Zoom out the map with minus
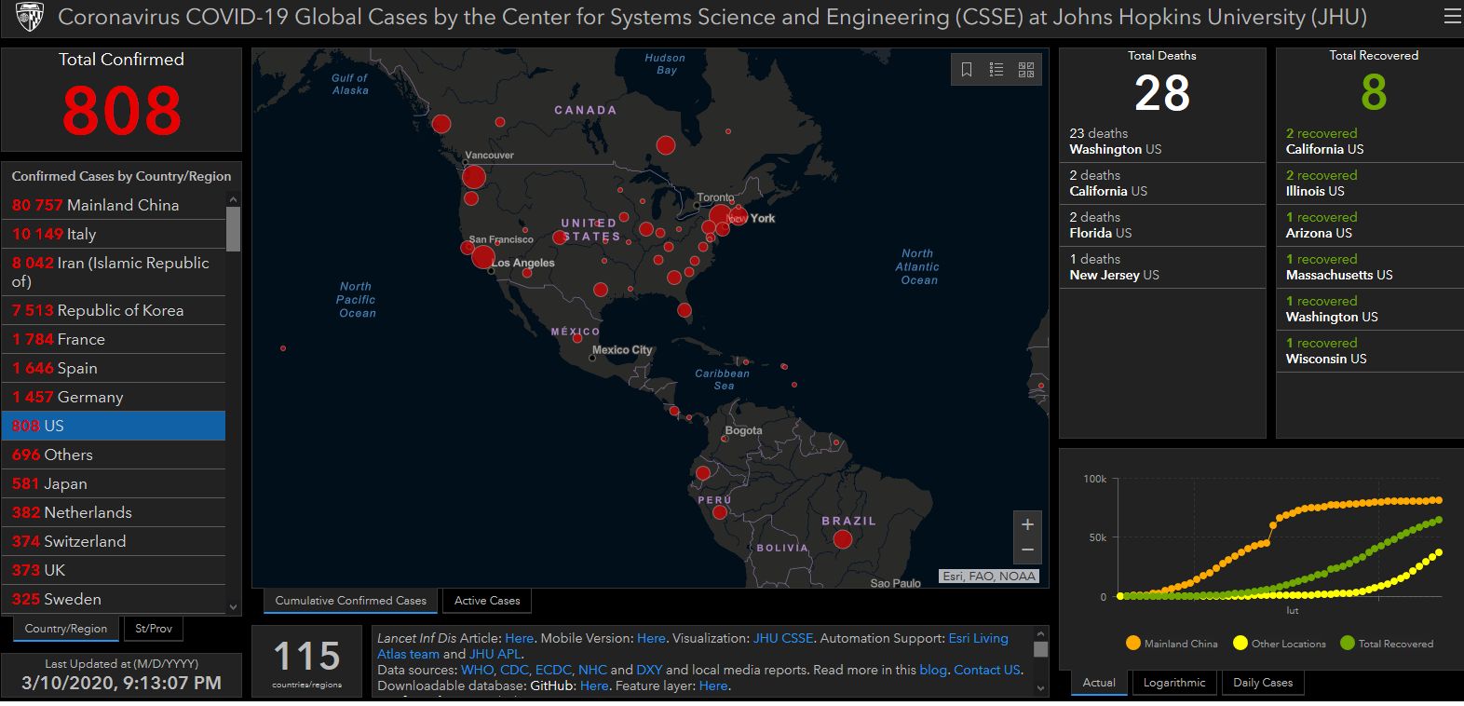Viewport: 1464px width, 706px height. 1027,550
